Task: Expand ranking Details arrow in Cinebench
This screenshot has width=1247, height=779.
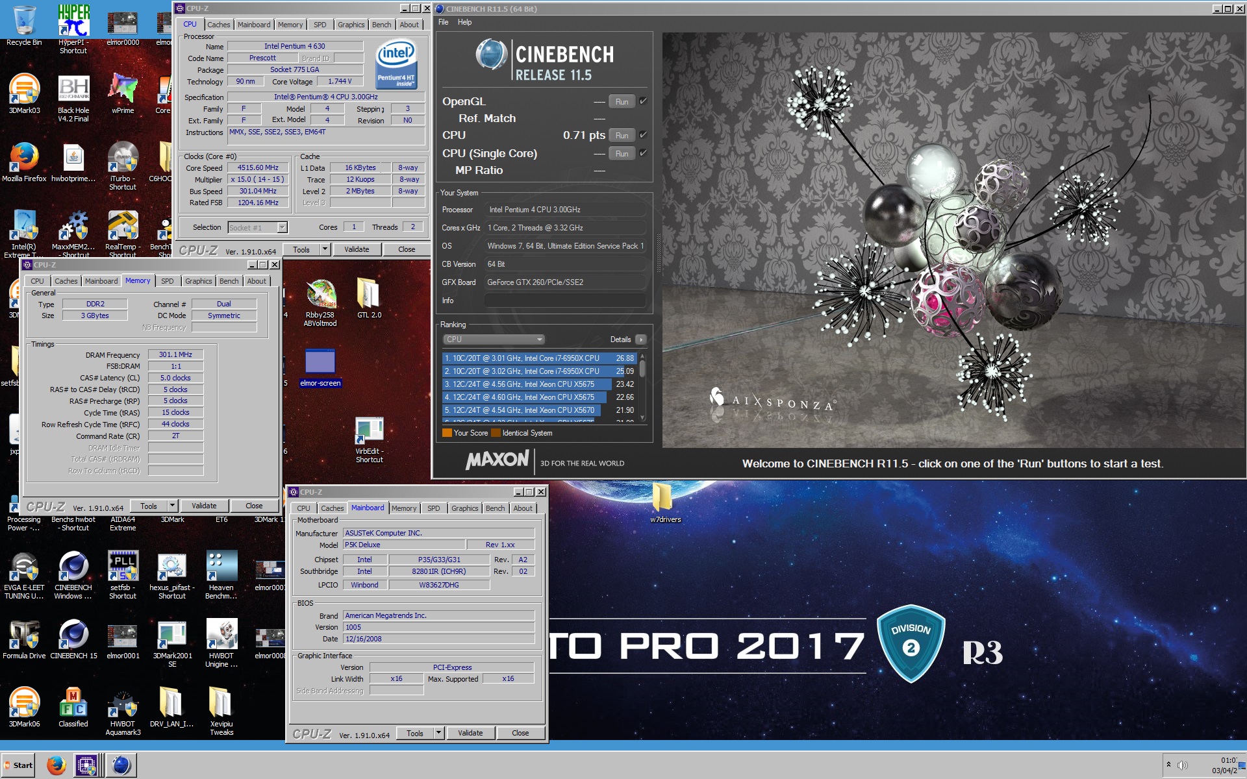Action: point(641,340)
